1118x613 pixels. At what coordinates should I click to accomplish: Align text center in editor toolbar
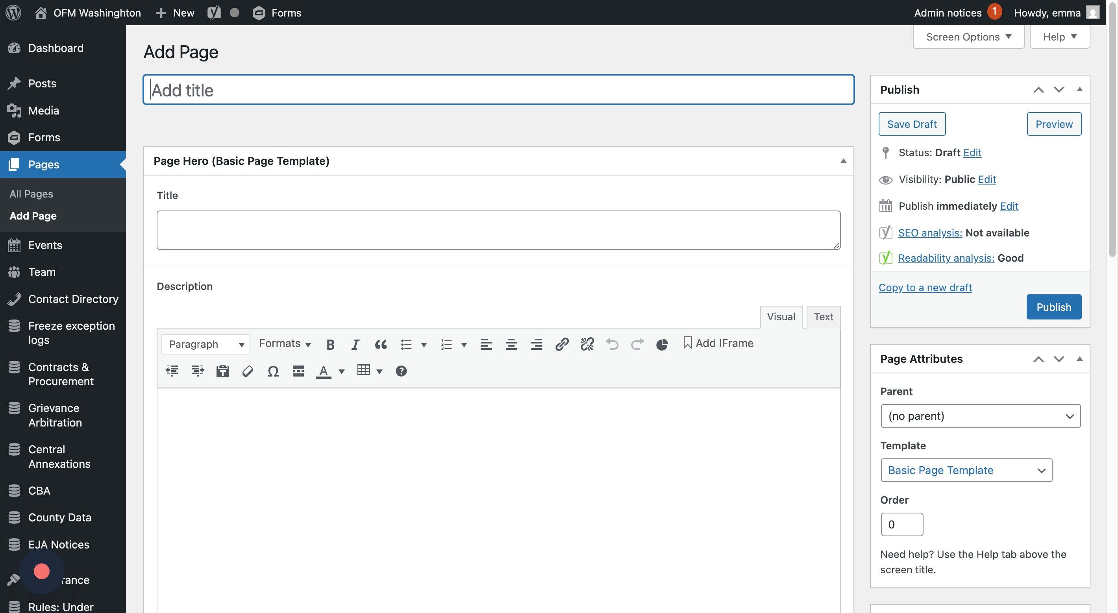(511, 344)
